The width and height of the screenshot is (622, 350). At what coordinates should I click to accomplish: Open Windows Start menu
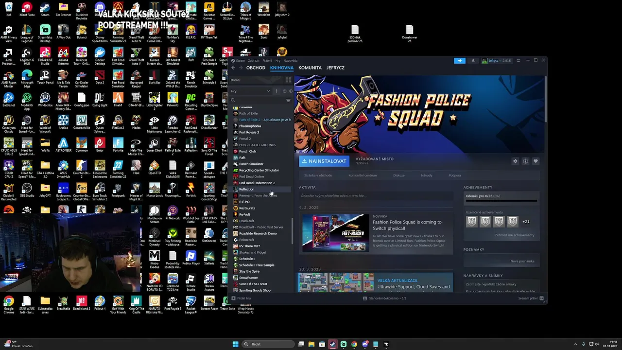[235, 344]
